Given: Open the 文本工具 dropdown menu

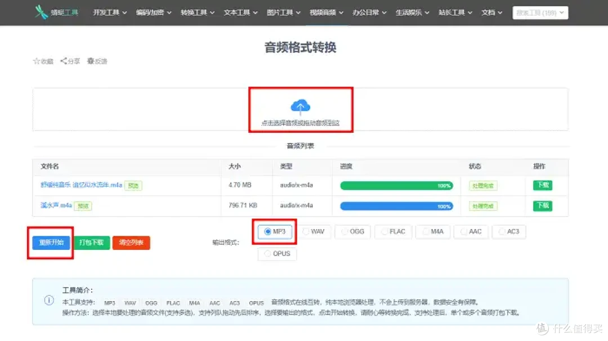Looking at the screenshot, I should coord(240,12).
